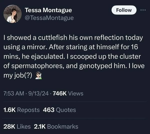
Task: Show the 1.6K Reposts list
Action: tap(21, 109)
